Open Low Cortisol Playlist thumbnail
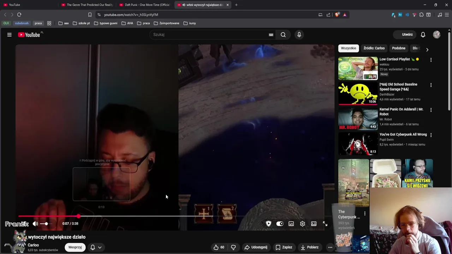 point(358,68)
